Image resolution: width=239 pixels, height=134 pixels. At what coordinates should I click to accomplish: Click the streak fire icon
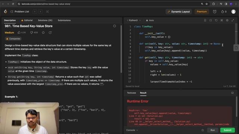pyautogui.click(x=223, y=12)
